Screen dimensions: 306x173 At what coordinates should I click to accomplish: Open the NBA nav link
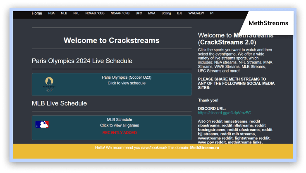click(x=51, y=13)
